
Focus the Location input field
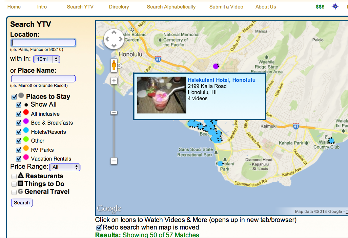[43, 43]
